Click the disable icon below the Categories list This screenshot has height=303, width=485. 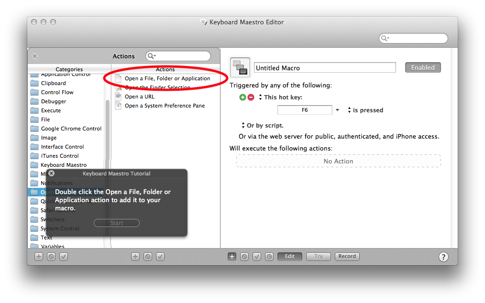(x=51, y=257)
